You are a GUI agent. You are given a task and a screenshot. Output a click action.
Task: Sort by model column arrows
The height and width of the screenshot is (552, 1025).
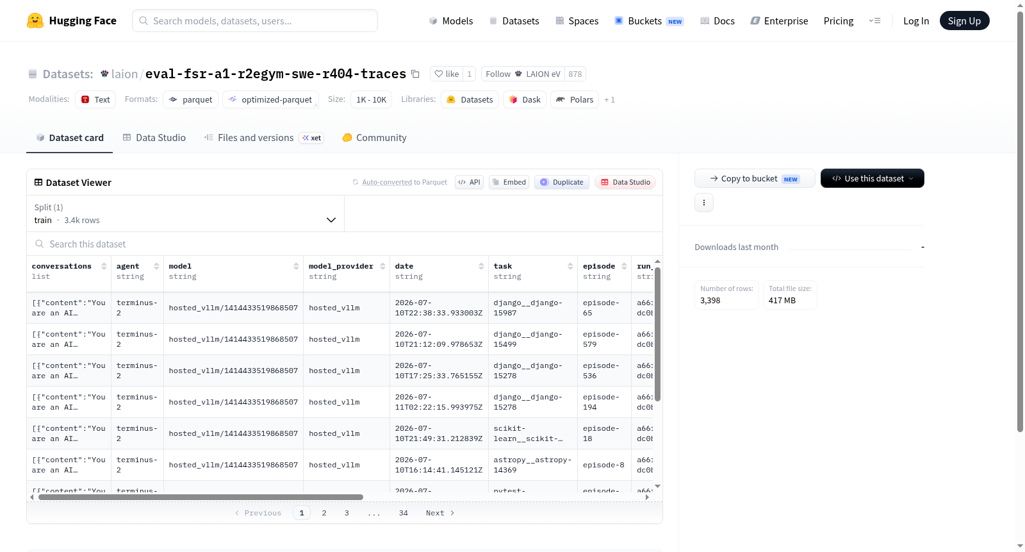coord(296,266)
